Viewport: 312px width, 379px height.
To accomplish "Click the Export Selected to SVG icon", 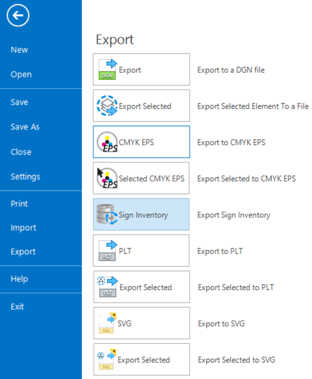I will click(x=107, y=360).
